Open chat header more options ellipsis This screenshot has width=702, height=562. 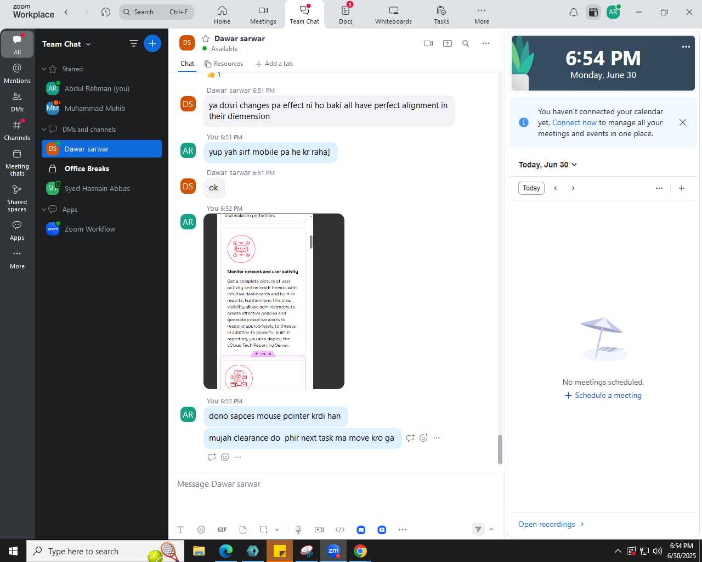(486, 43)
